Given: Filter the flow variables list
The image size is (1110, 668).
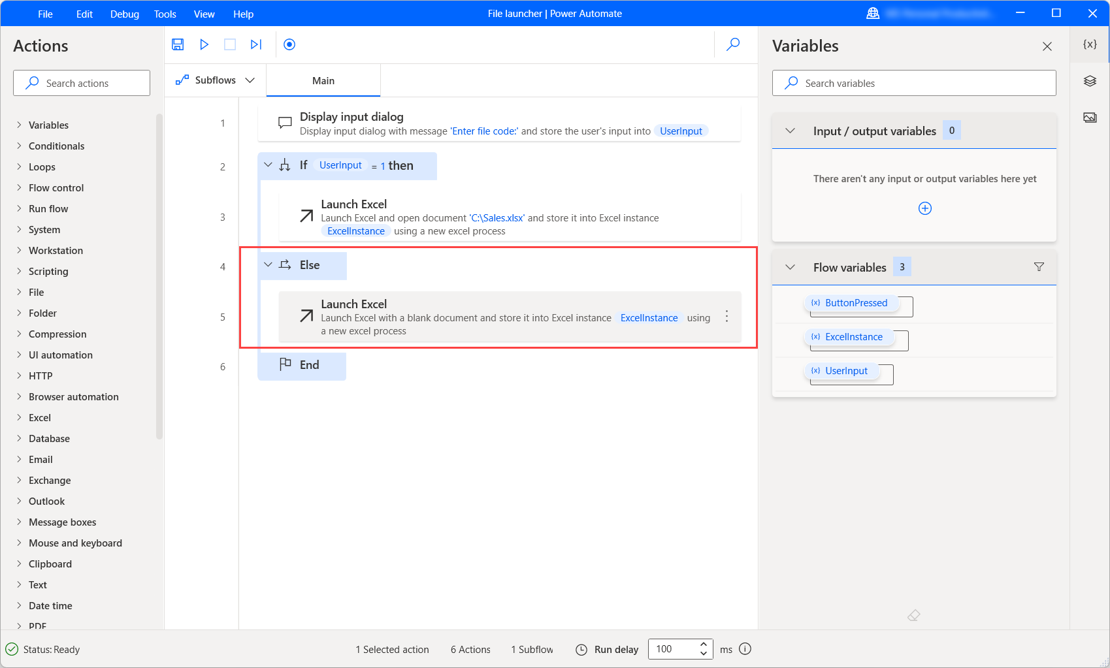Looking at the screenshot, I should 1039,266.
